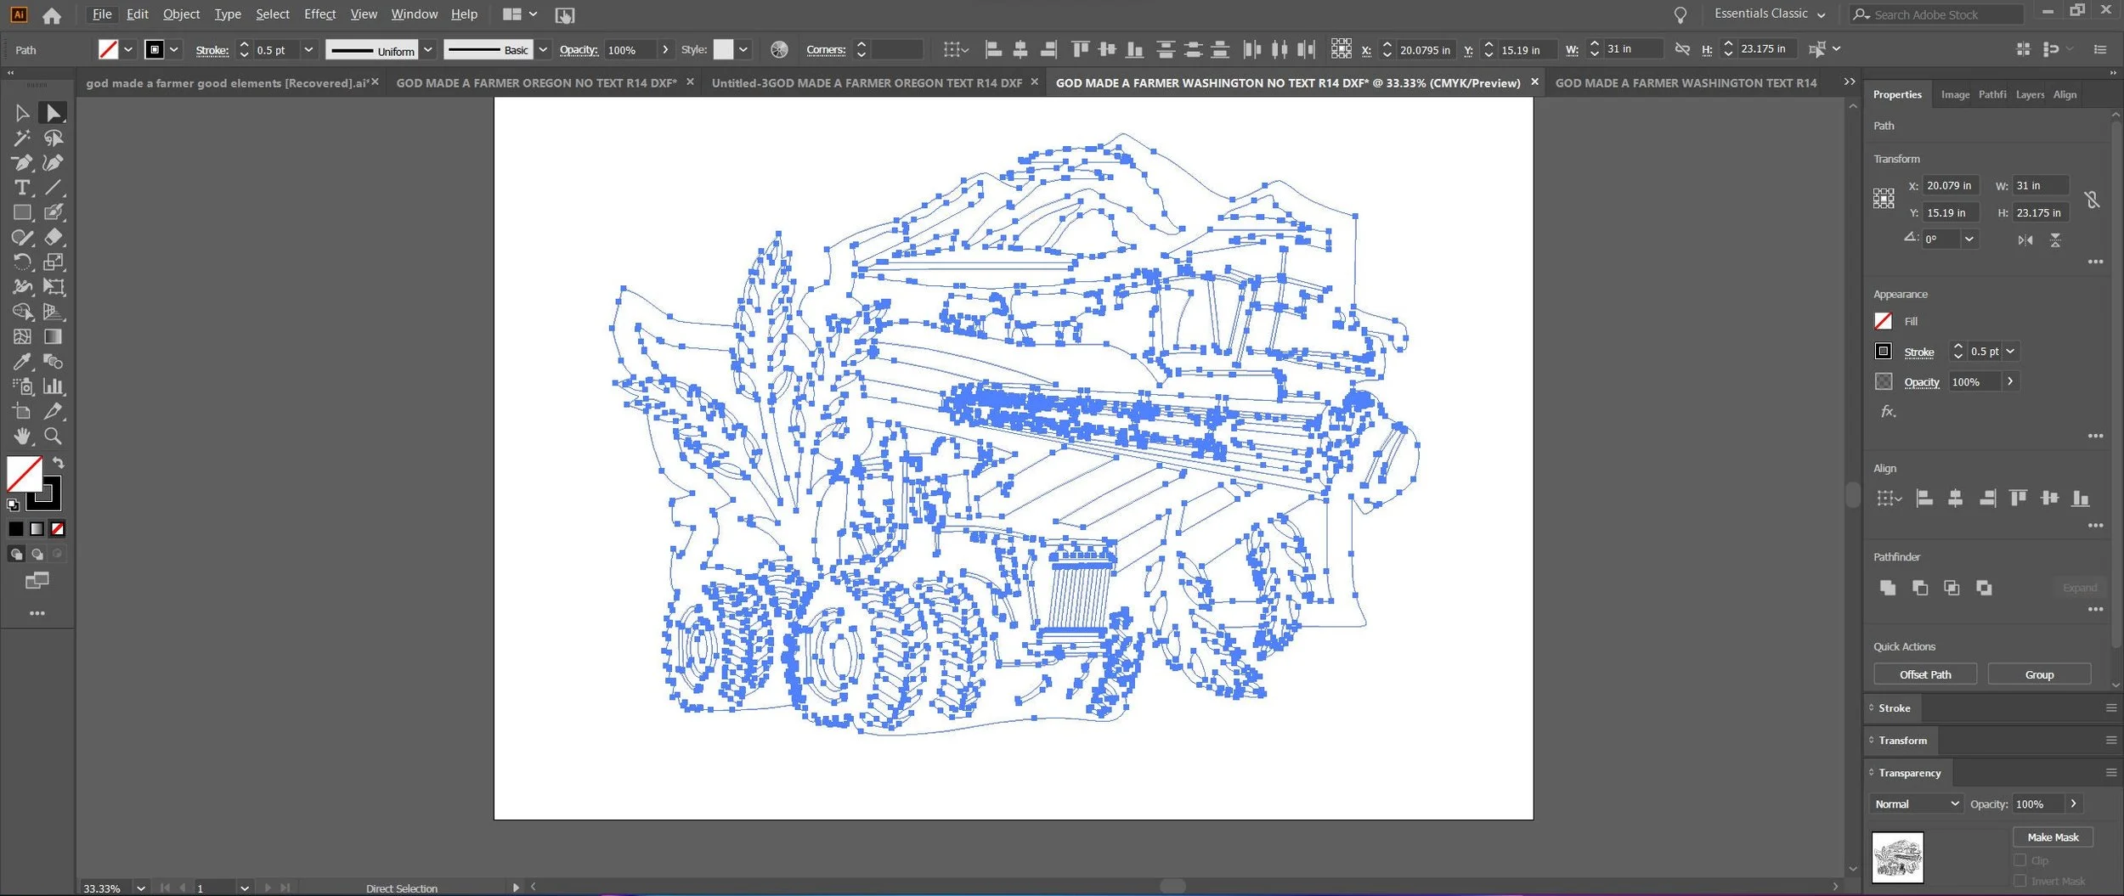The image size is (2124, 896).
Task: Switch to the Layers panel tab
Action: click(2030, 94)
